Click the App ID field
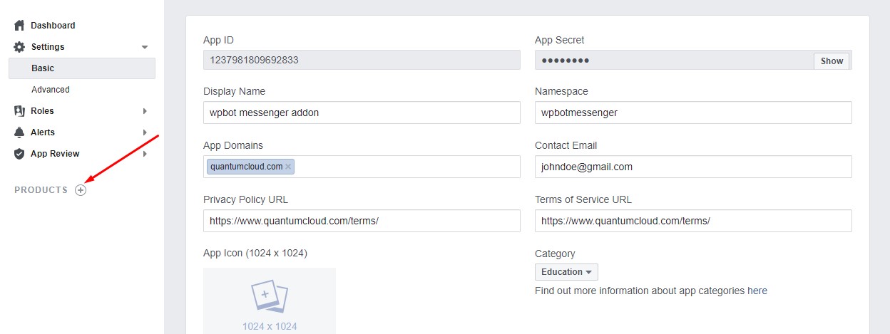This screenshot has height=334, width=890. (x=362, y=60)
